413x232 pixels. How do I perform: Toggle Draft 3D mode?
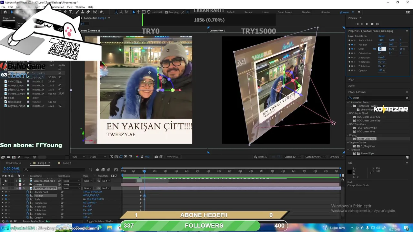pyautogui.click(x=261, y=157)
